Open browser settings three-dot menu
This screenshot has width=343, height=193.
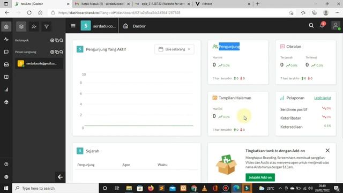tap(337, 13)
